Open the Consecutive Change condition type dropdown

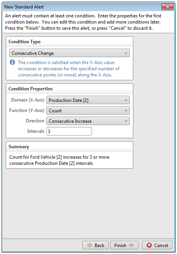click(70, 53)
